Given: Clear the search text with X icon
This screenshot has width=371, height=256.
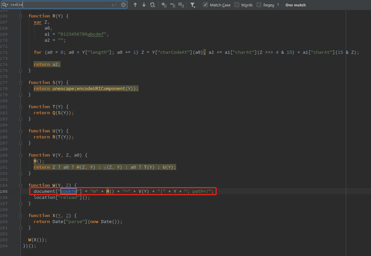Looking at the screenshot, I should pyautogui.click(x=123, y=5).
